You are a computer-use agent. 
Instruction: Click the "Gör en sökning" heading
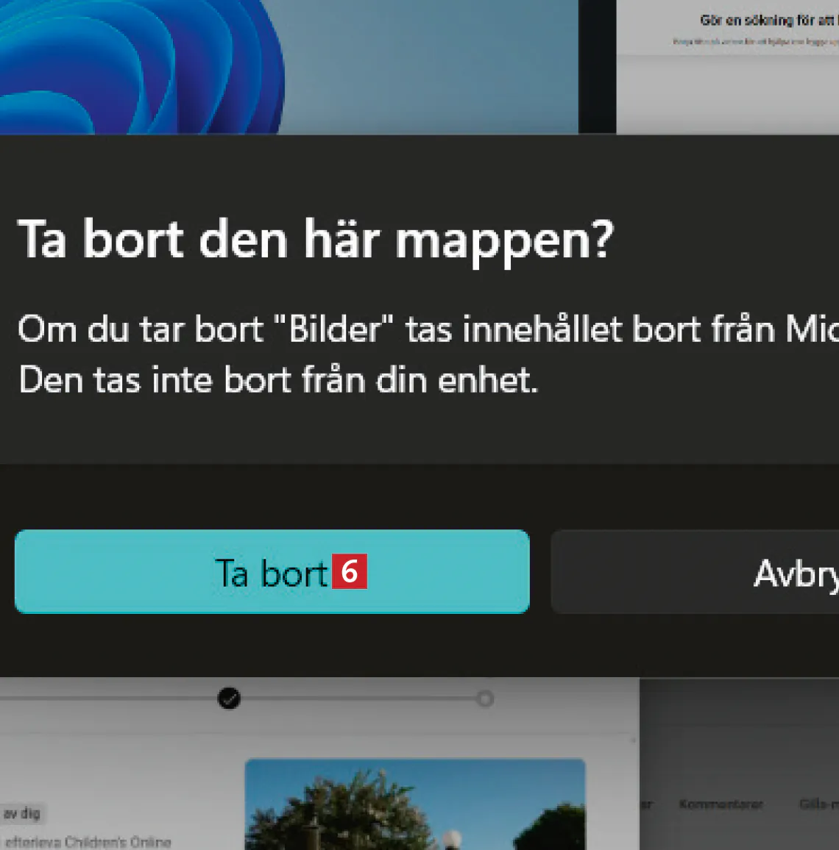[x=768, y=21]
